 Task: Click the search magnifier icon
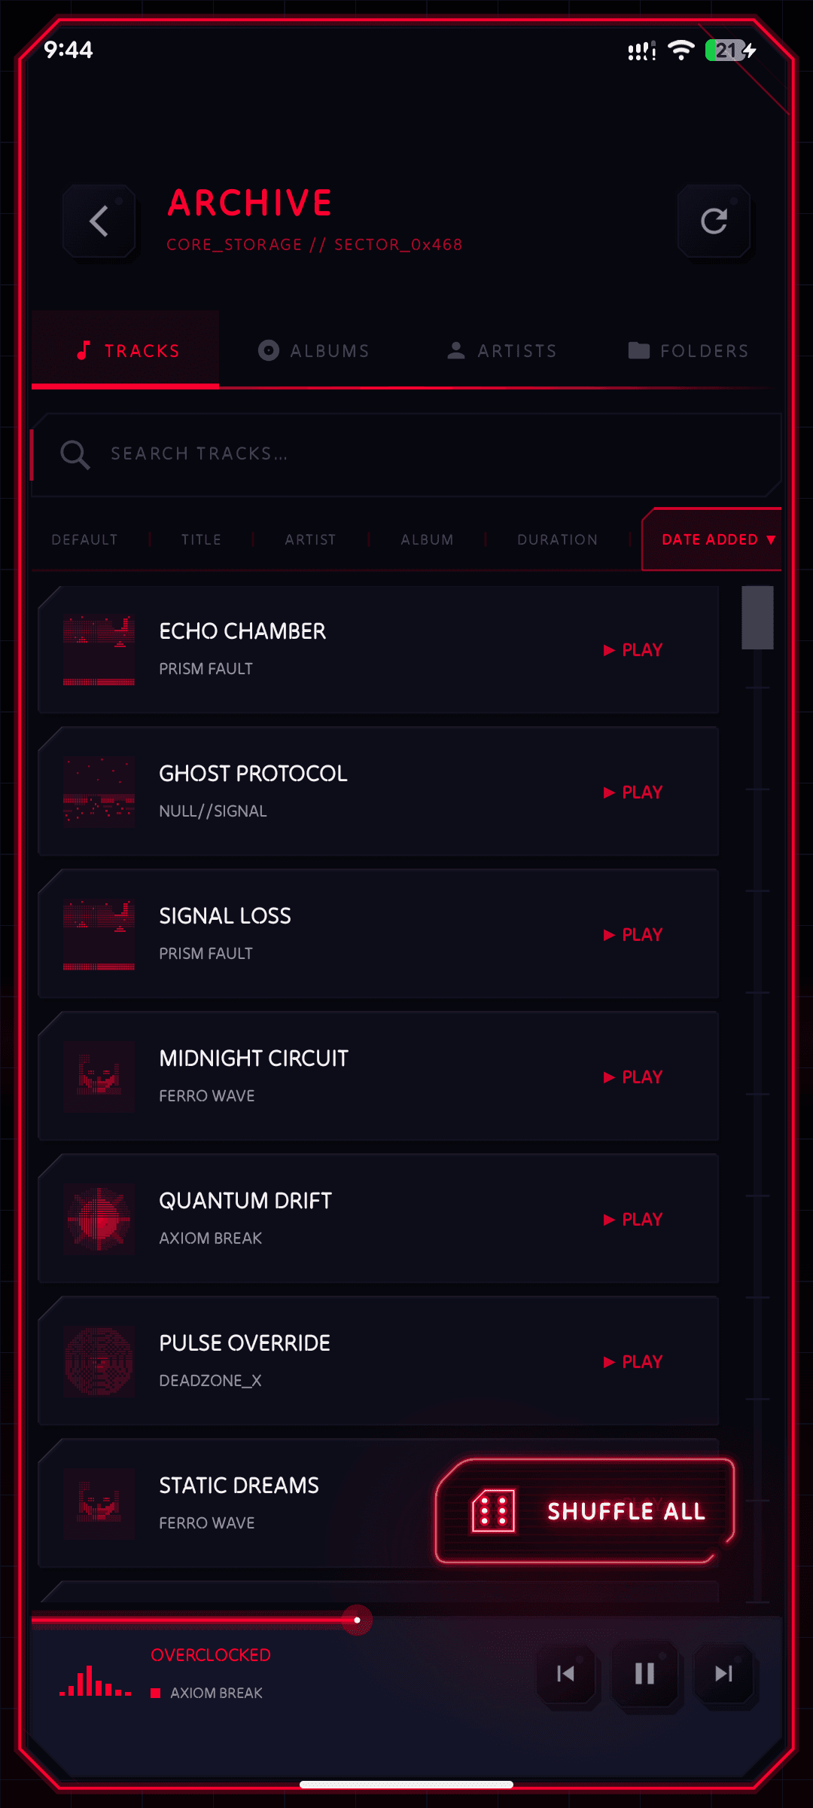[75, 454]
